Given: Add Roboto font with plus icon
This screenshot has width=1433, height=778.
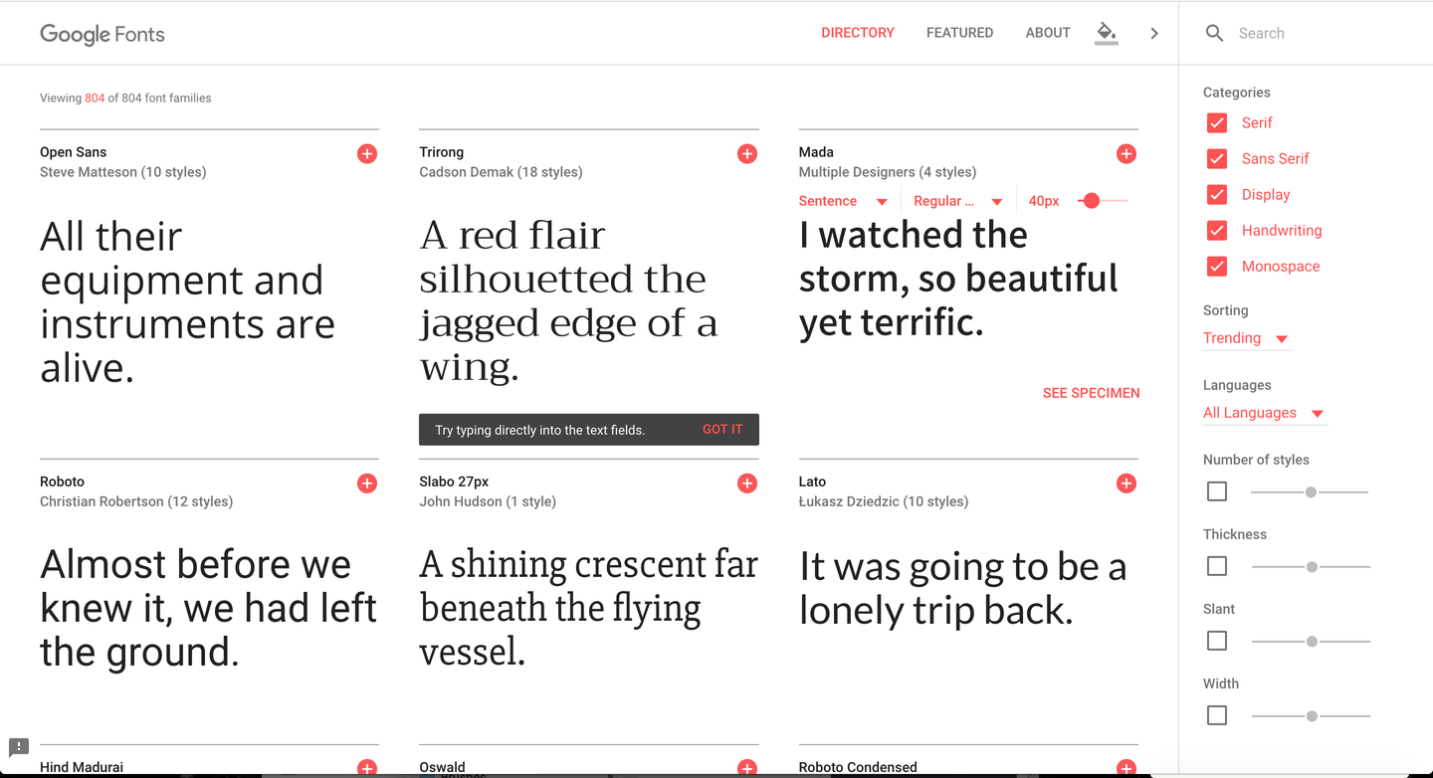Looking at the screenshot, I should [367, 484].
